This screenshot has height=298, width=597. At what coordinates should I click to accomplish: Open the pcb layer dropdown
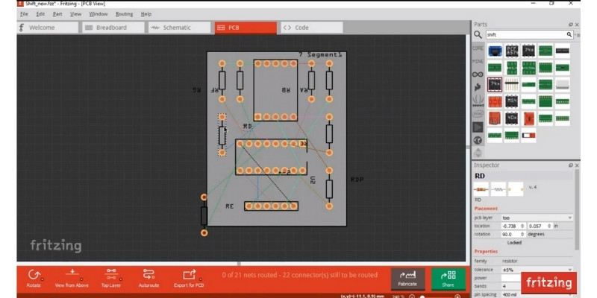click(x=537, y=218)
